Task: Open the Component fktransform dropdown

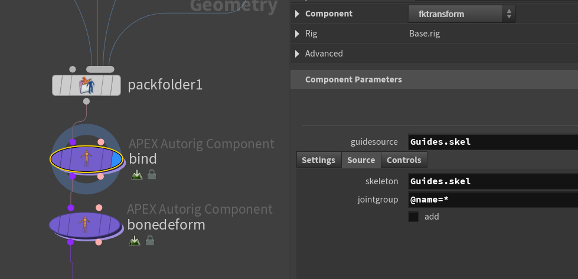Action: pyautogui.click(x=461, y=14)
